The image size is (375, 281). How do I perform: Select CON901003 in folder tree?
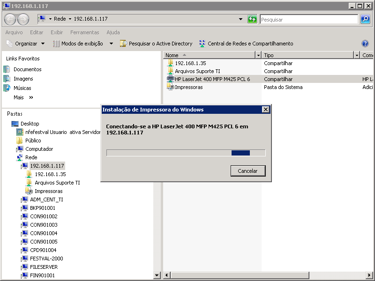(44, 225)
